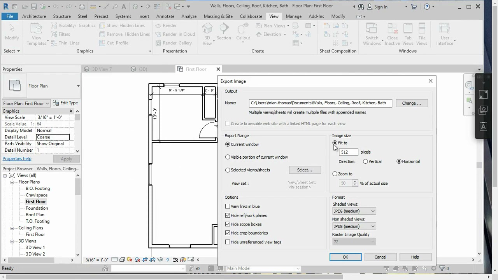This screenshot has width=498, height=280.
Task: Cancel the Export Image dialog
Action: [380, 257]
